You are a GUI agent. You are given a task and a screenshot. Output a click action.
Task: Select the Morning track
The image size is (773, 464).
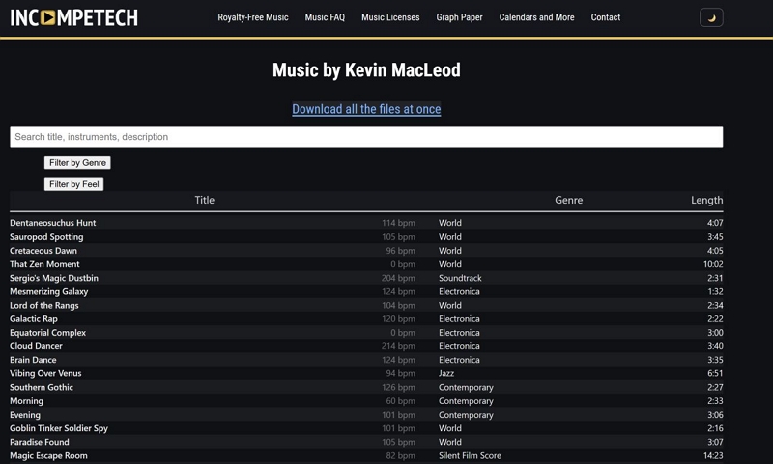tap(26, 401)
